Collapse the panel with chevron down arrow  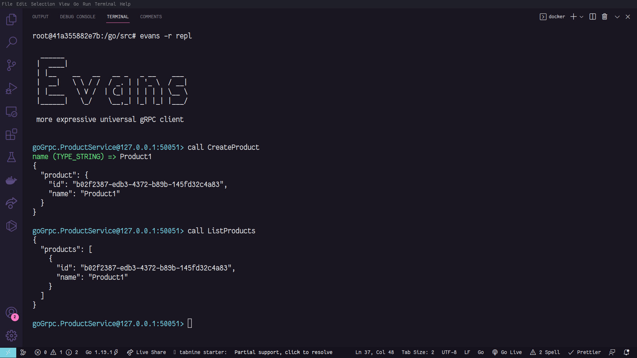tap(617, 17)
